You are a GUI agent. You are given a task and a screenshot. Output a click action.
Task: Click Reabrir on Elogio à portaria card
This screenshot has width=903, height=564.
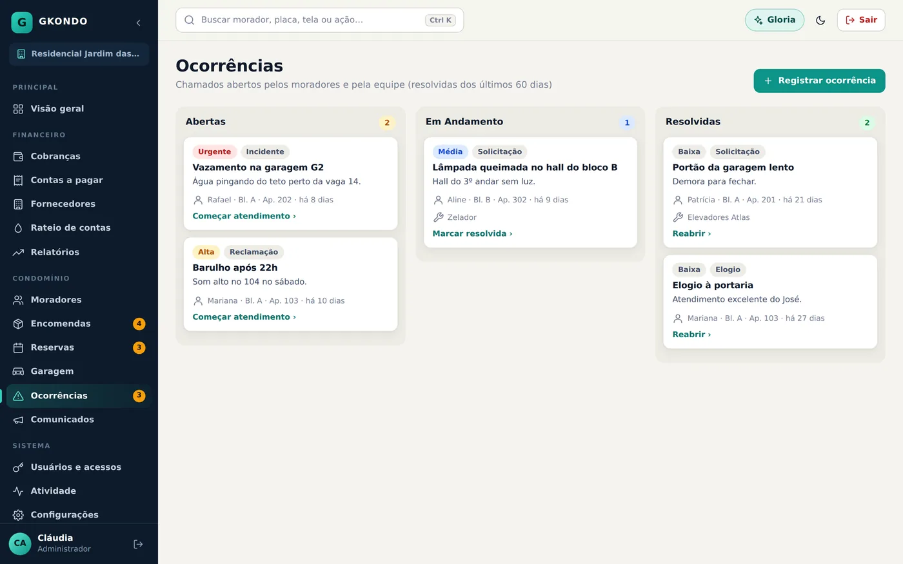691,335
